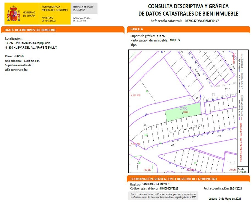The height and width of the screenshot is (202, 252).
Task: Click "SECRETARÍA DE ESTADO DE HACIENDA" box
Action: [84, 8]
